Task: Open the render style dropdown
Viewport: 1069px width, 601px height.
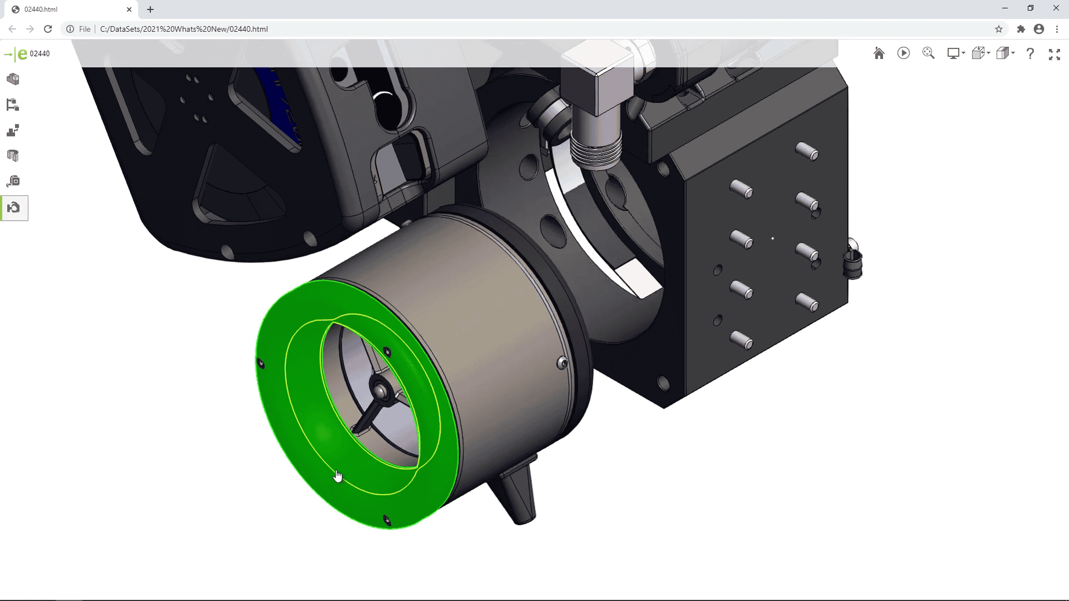Action: pos(1004,53)
